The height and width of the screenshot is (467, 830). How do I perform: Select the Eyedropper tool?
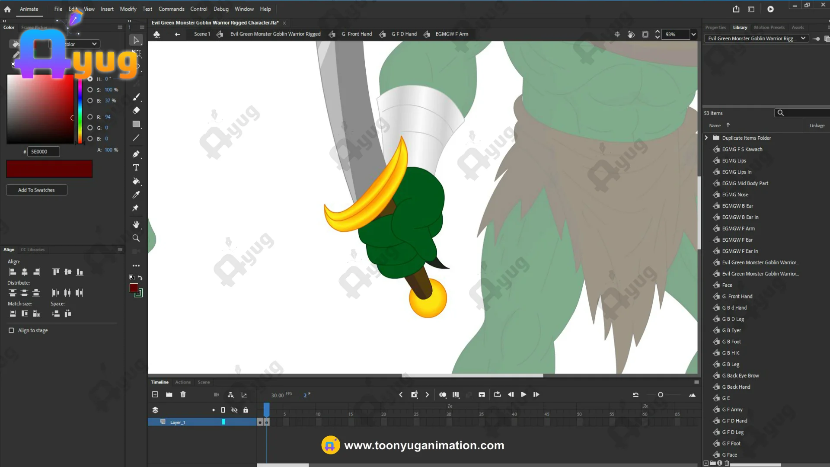136,195
